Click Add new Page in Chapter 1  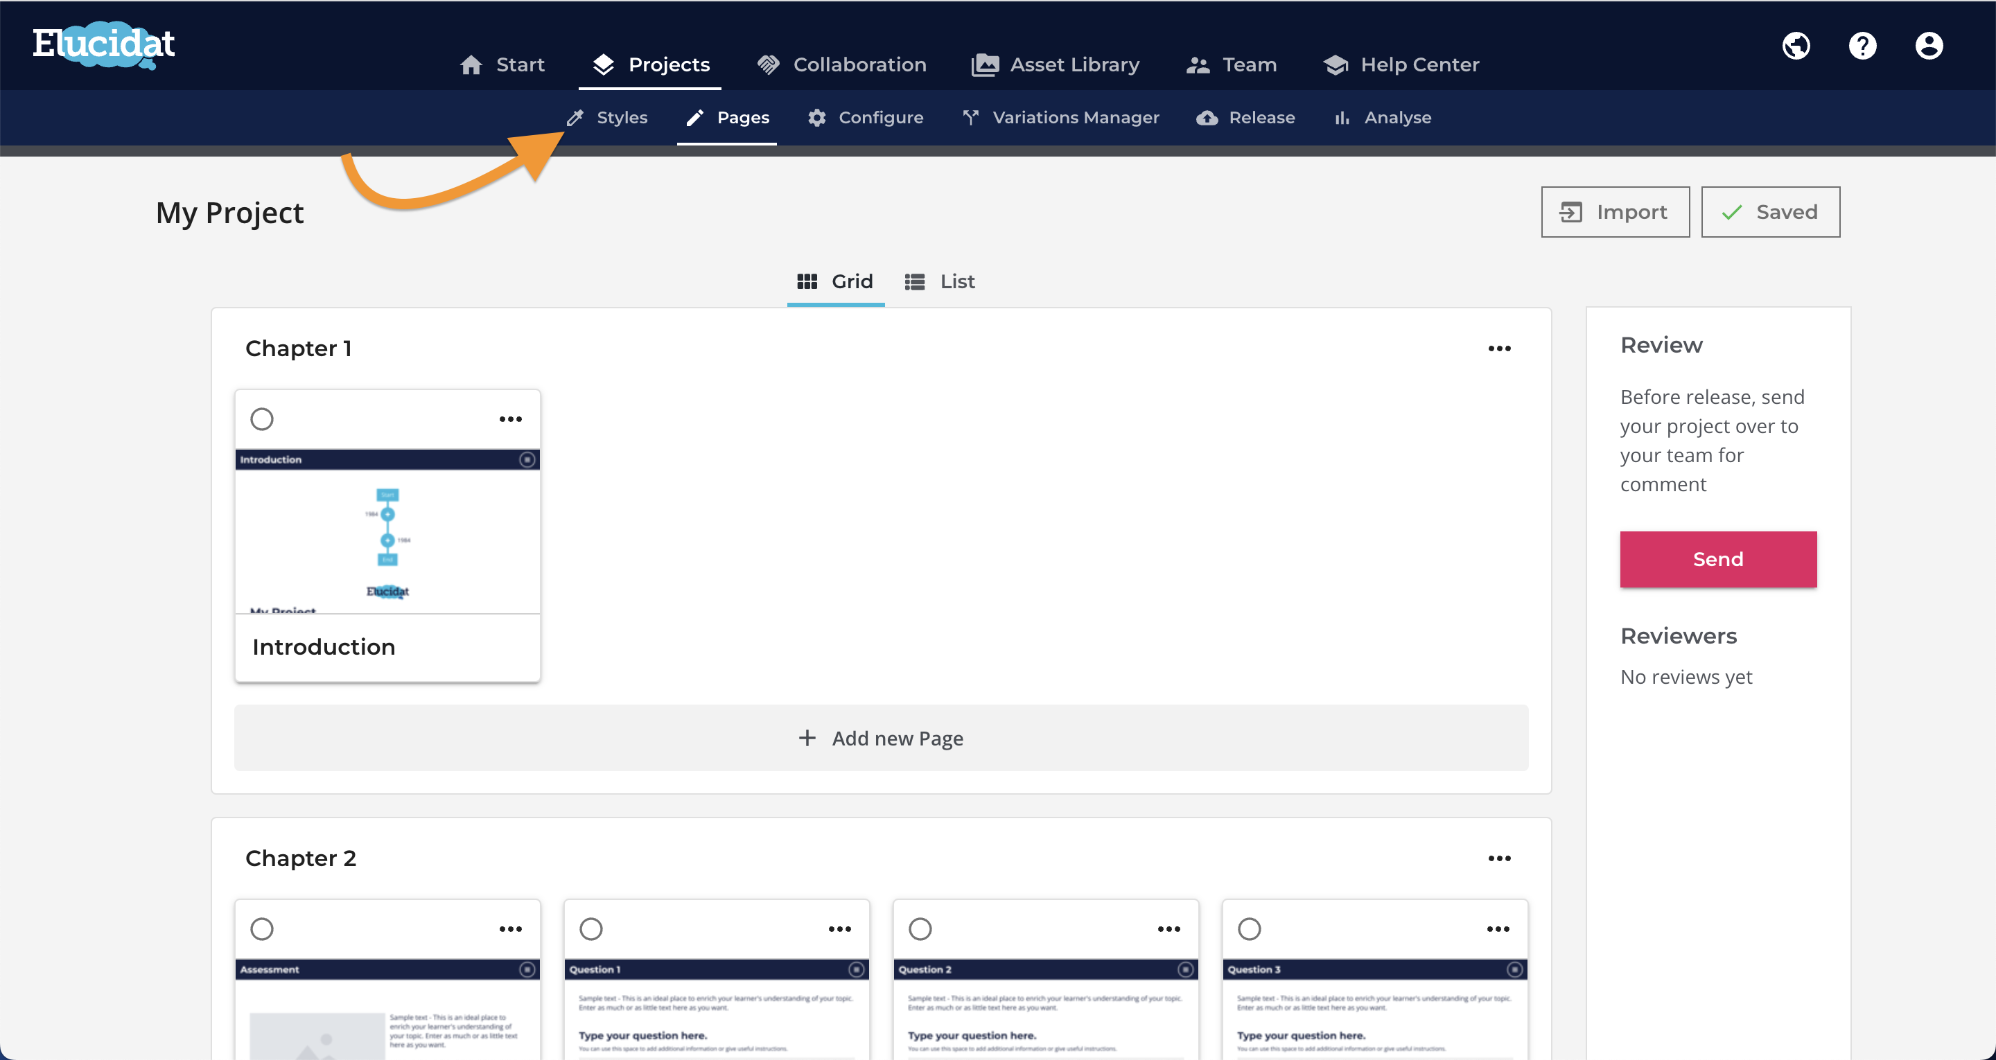(881, 738)
